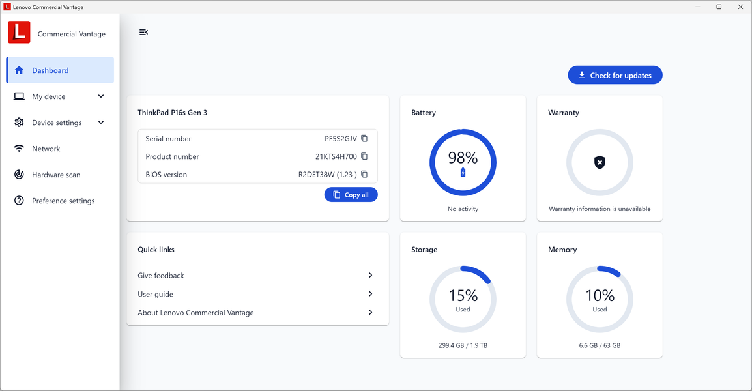Image resolution: width=752 pixels, height=391 pixels.
Task: Click the 10% memory usage ring
Action: pyautogui.click(x=600, y=299)
